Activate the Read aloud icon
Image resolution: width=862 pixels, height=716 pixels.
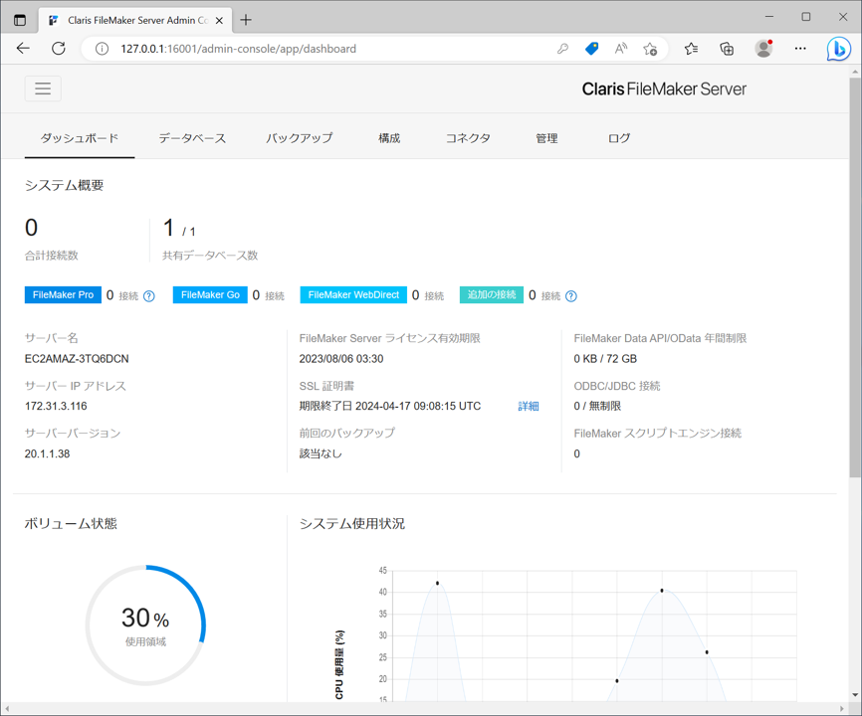coord(621,49)
